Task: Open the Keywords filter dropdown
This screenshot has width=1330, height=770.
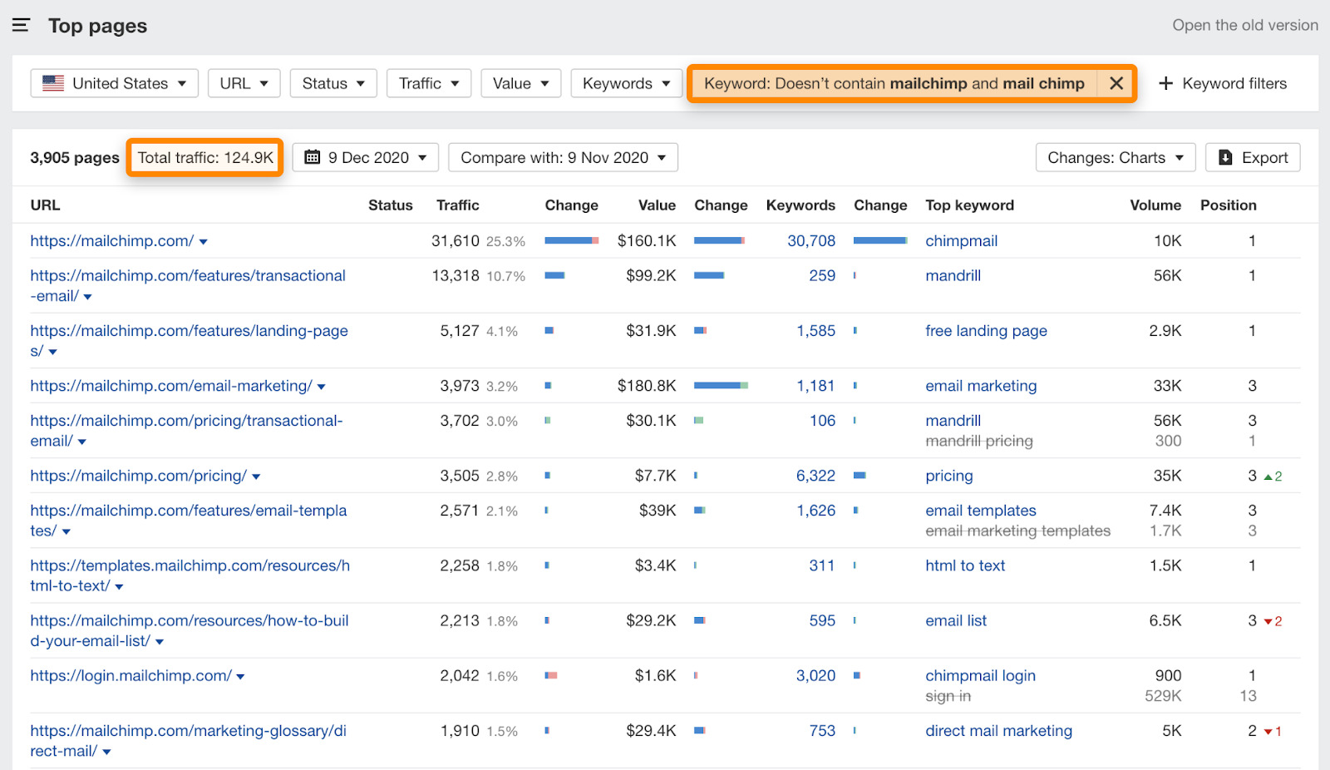Action: [x=626, y=83]
